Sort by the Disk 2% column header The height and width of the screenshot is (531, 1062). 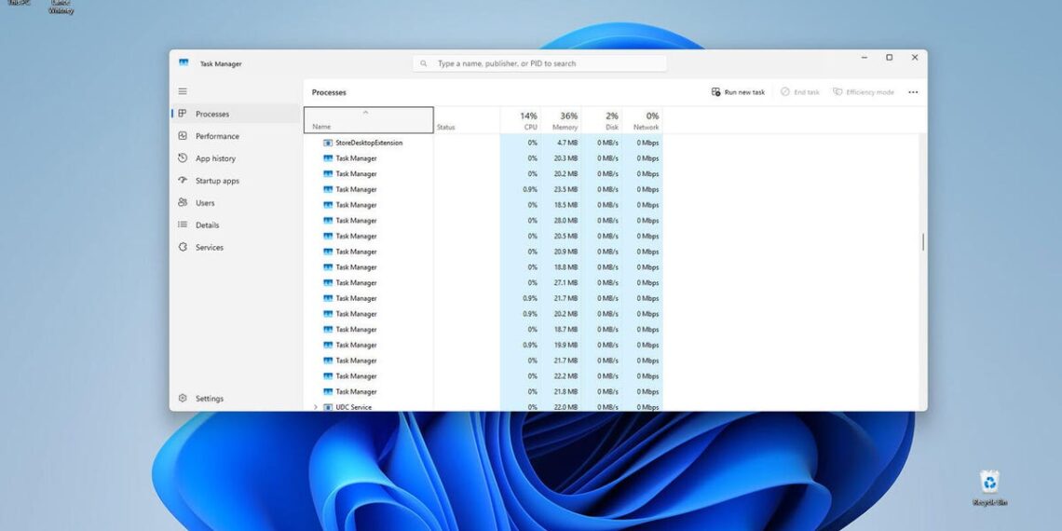coord(602,120)
